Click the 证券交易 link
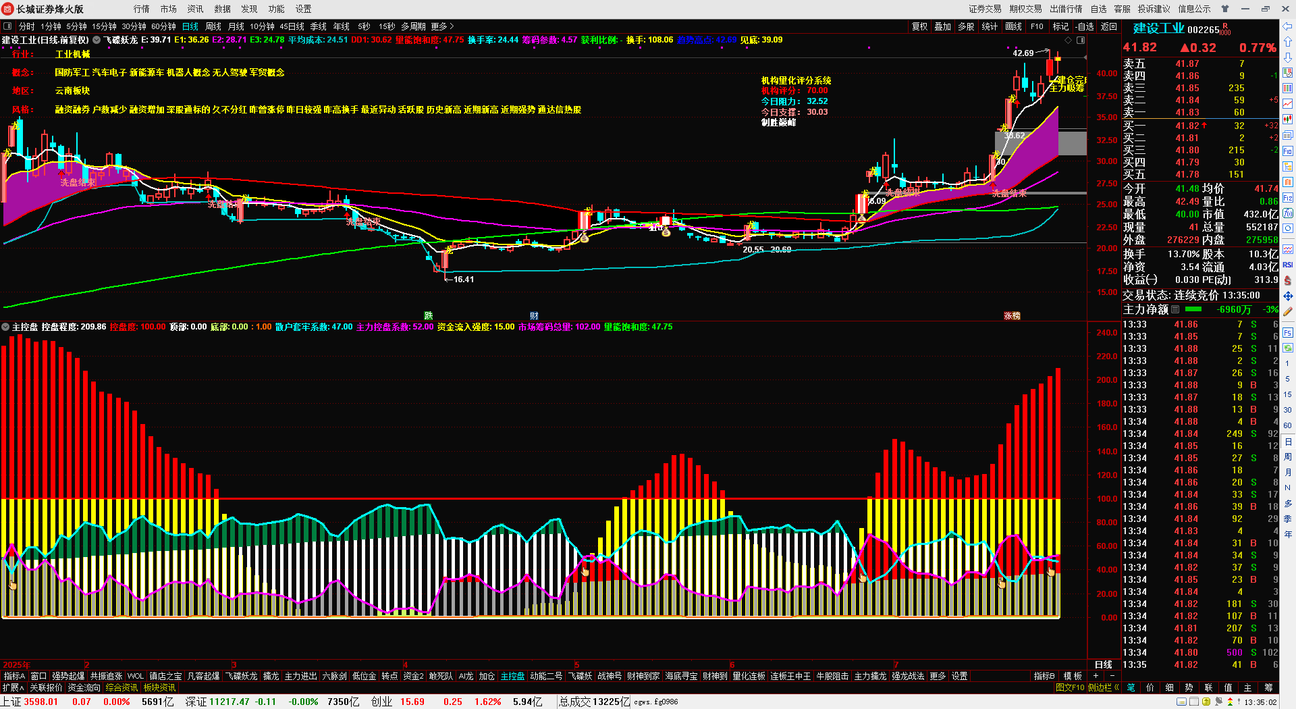Image resolution: width=1296 pixels, height=709 pixels. click(985, 9)
